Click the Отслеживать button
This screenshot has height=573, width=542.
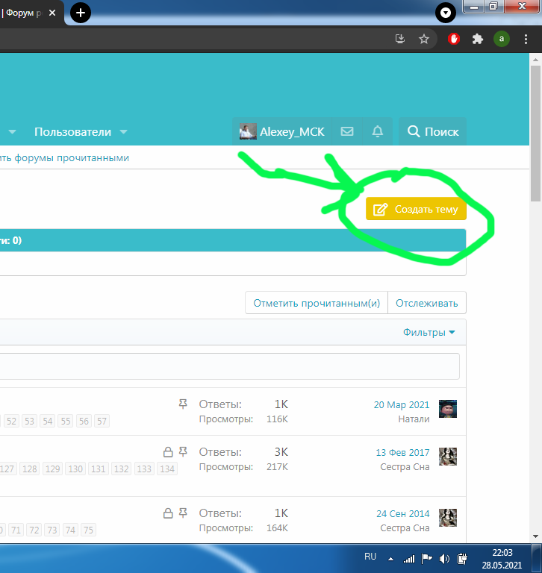tap(427, 303)
